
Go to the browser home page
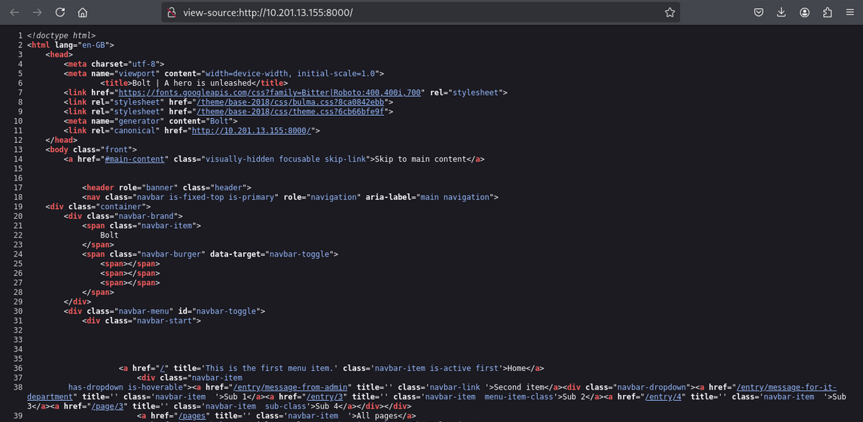coord(83,13)
